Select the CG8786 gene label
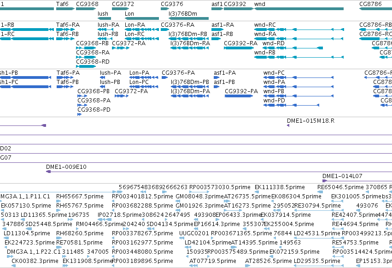The height and width of the screenshot is (268, 392). [x=370, y=4]
